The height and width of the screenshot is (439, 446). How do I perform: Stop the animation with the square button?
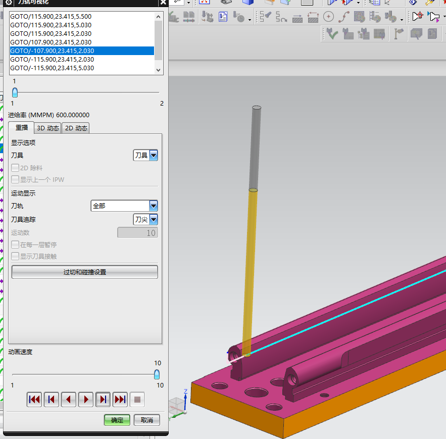click(x=137, y=400)
